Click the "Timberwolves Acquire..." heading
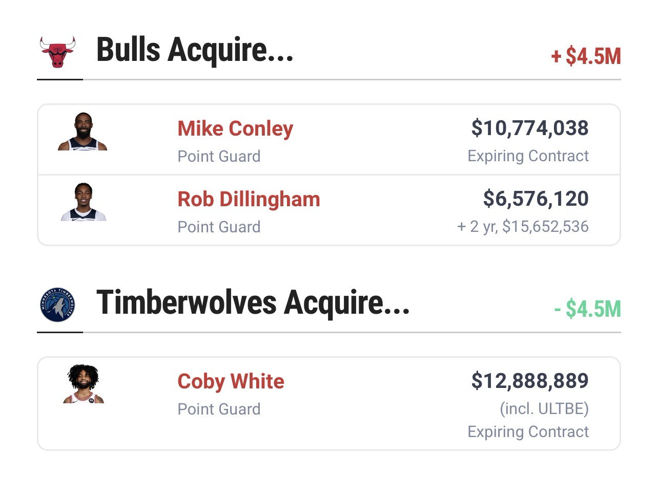The width and height of the screenshot is (658, 478). tap(253, 302)
